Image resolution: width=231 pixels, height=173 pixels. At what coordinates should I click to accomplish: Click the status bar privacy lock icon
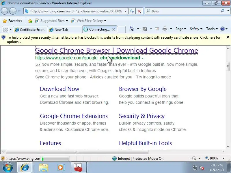tap(194, 158)
